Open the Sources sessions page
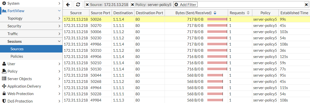 pyautogui.click(x=31, y=49)
